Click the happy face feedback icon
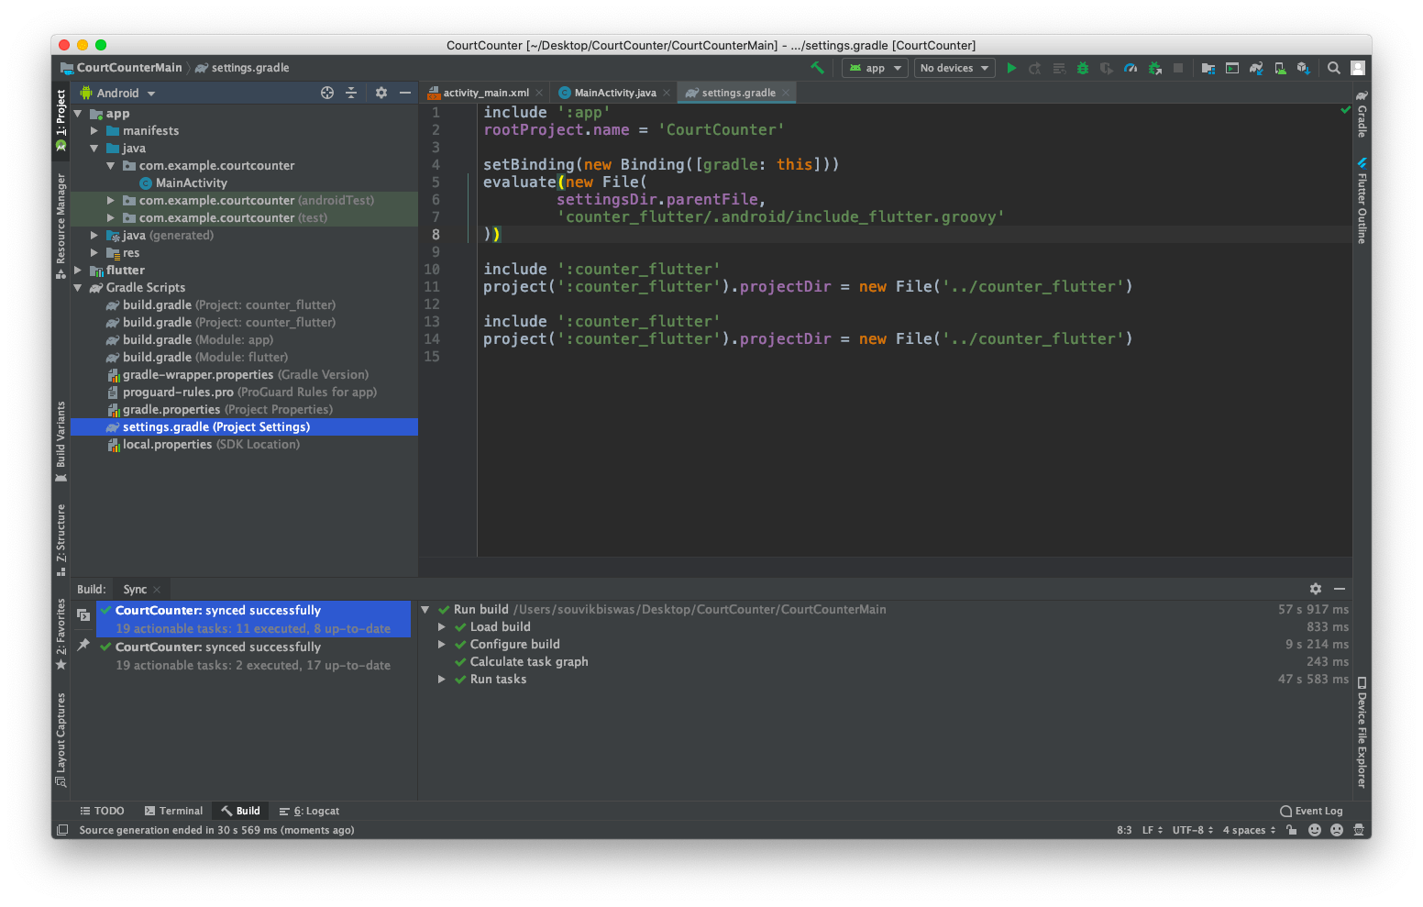1423x907 pixels. (1315, 830)
